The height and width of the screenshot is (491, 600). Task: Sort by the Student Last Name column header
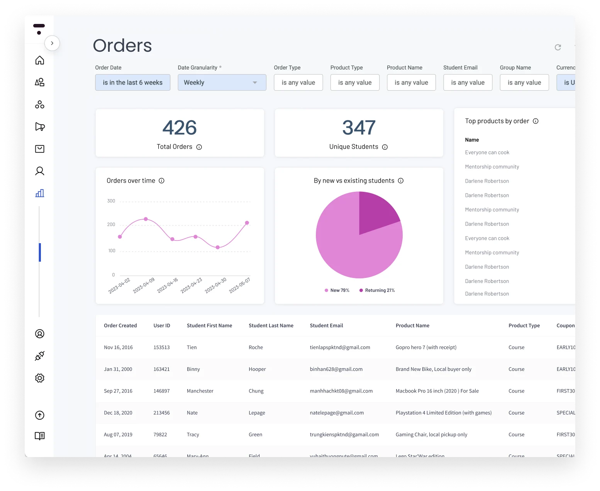tap(271, 325)
